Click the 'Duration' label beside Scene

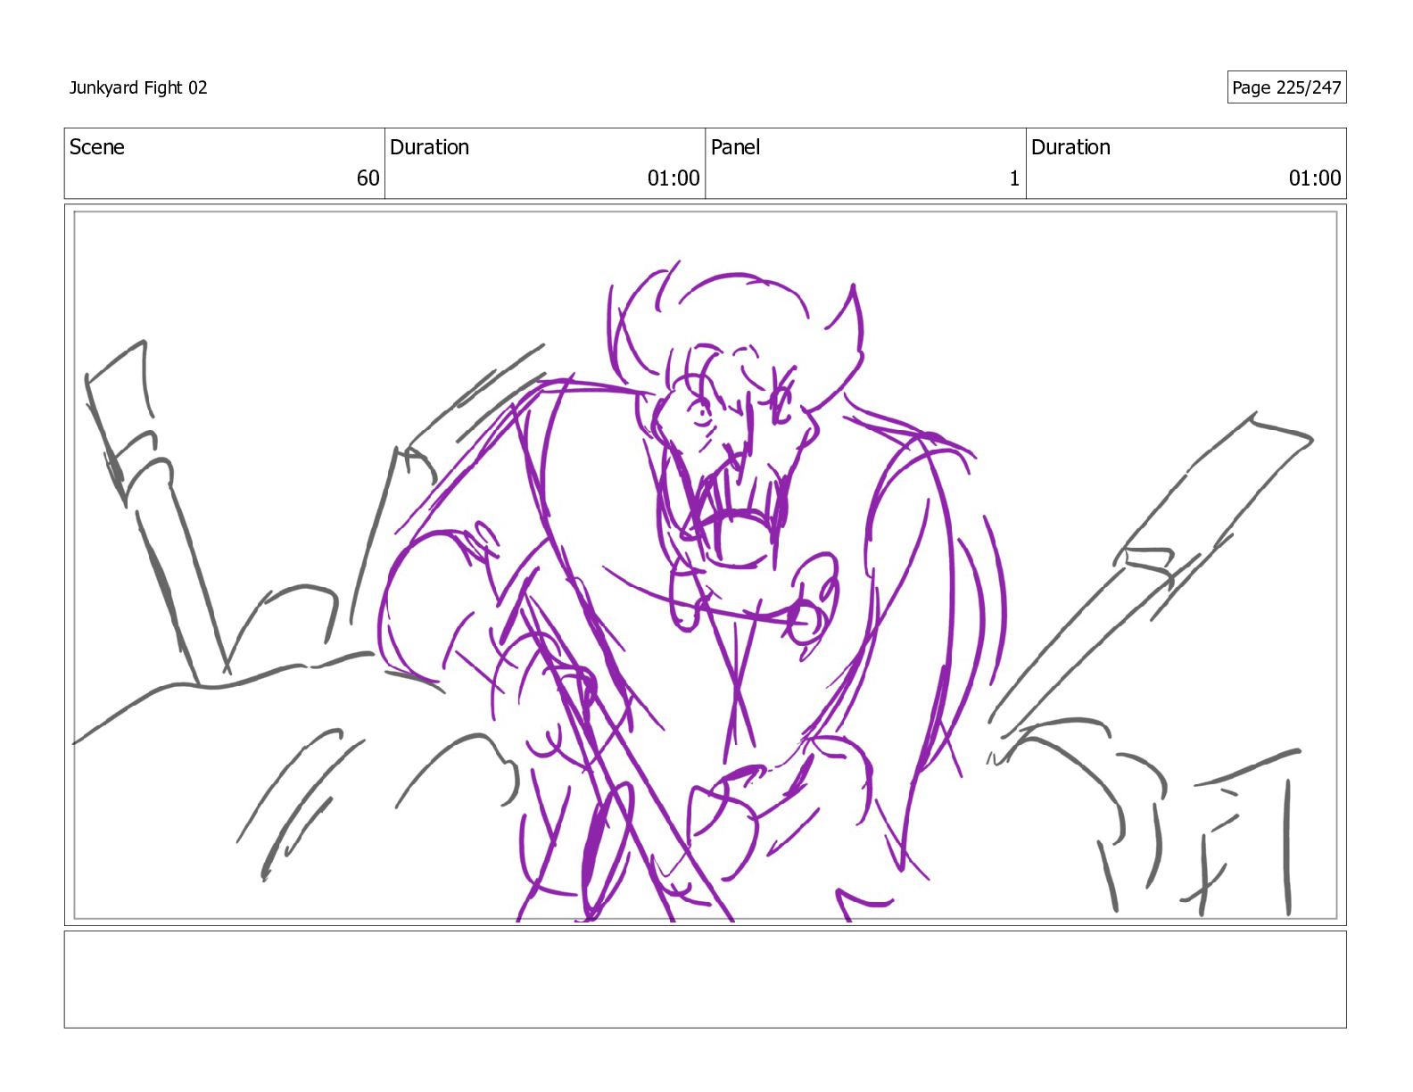pos(429,147)
